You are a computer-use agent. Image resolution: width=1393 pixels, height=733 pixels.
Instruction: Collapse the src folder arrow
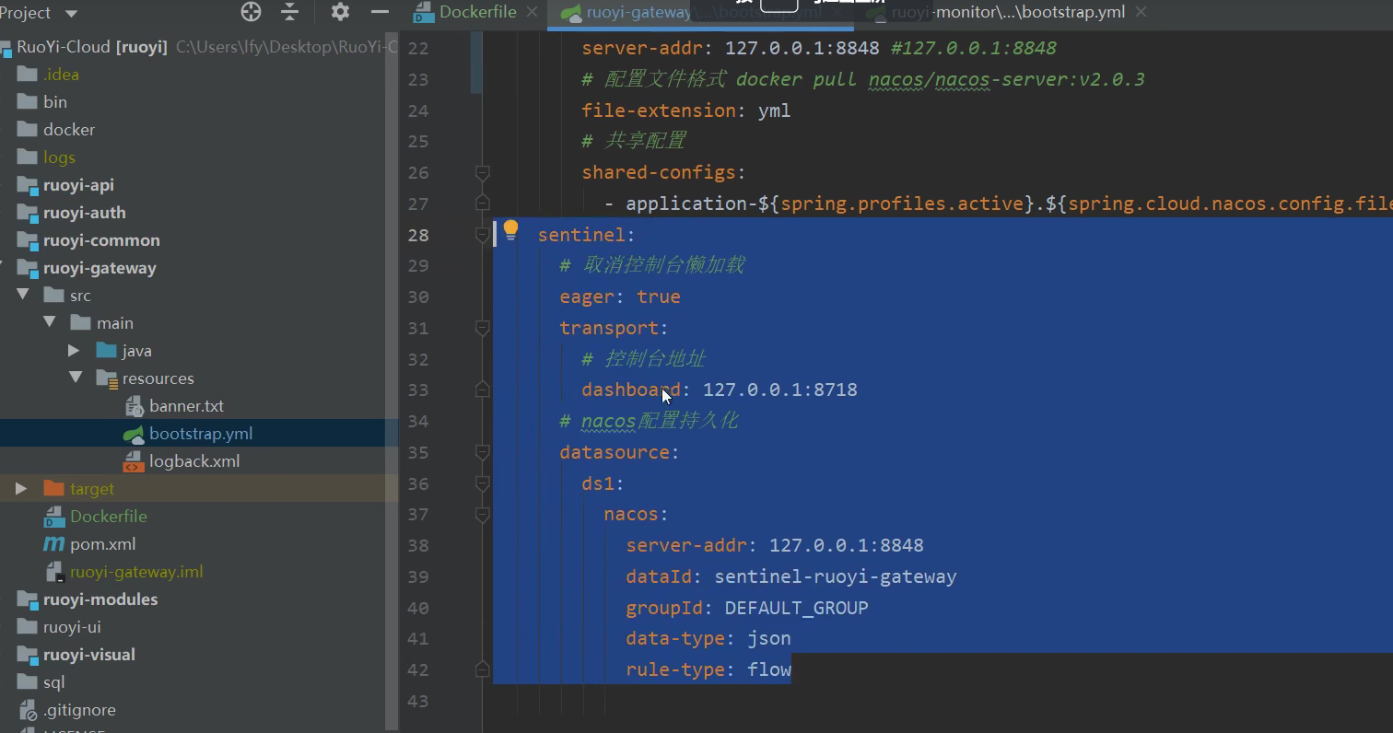click(x=23, y=295)
